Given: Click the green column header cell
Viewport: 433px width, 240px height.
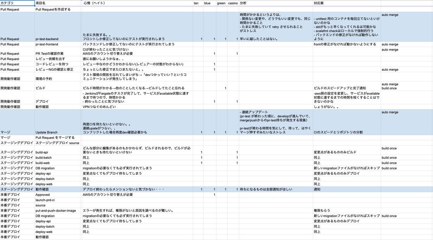Looking at the screenshot, I should pos(221,3).
